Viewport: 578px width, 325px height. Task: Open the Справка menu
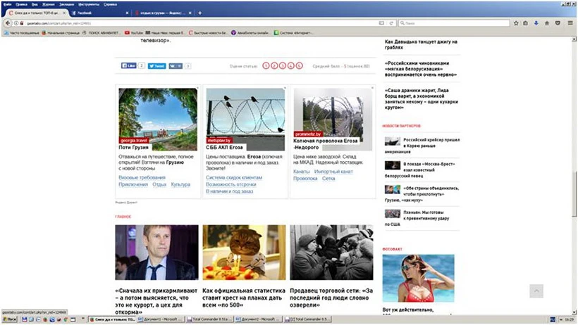[110, 4]
